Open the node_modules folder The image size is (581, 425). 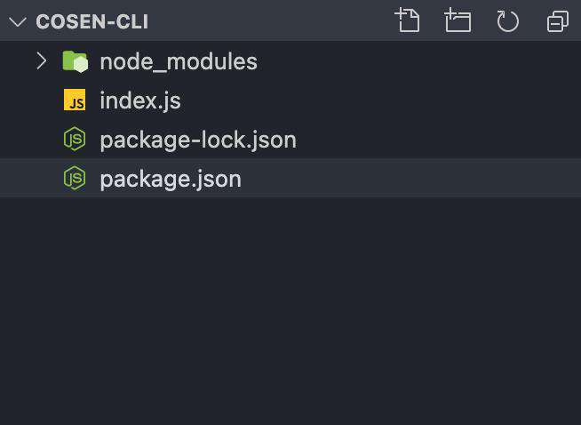[x=179, y=62]
